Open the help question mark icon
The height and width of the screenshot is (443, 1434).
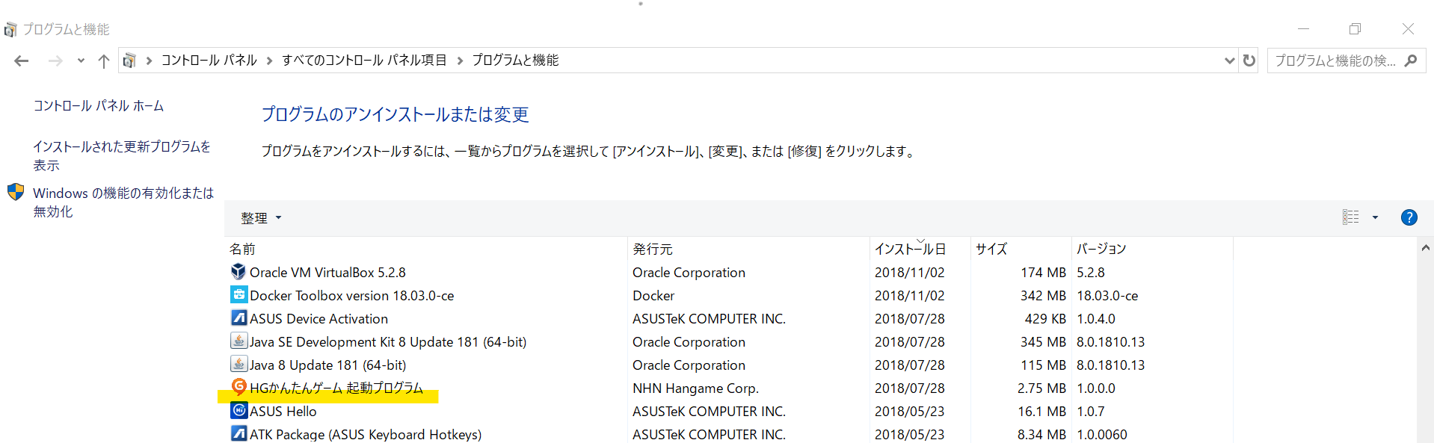[x=1409, y=217]
